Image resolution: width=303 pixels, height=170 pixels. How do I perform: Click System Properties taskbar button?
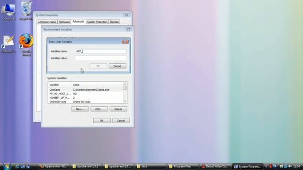(248, 167)
